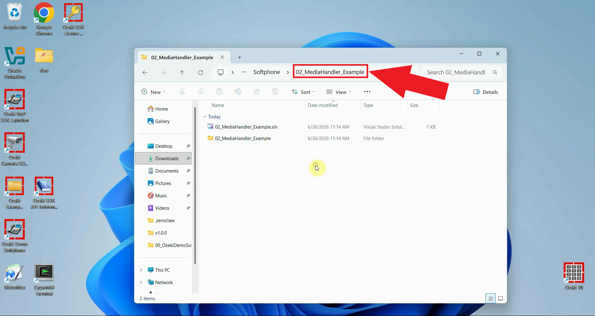Image resolution: width=595 pixels, height=316 pixels.
Task: Select Cygwin64 Terminal shortcut
Action: (x=44, y=279)
